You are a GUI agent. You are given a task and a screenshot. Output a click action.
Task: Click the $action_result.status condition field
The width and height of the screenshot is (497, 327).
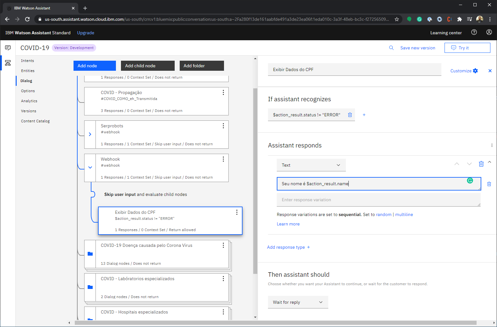click(x=307, y=115)
